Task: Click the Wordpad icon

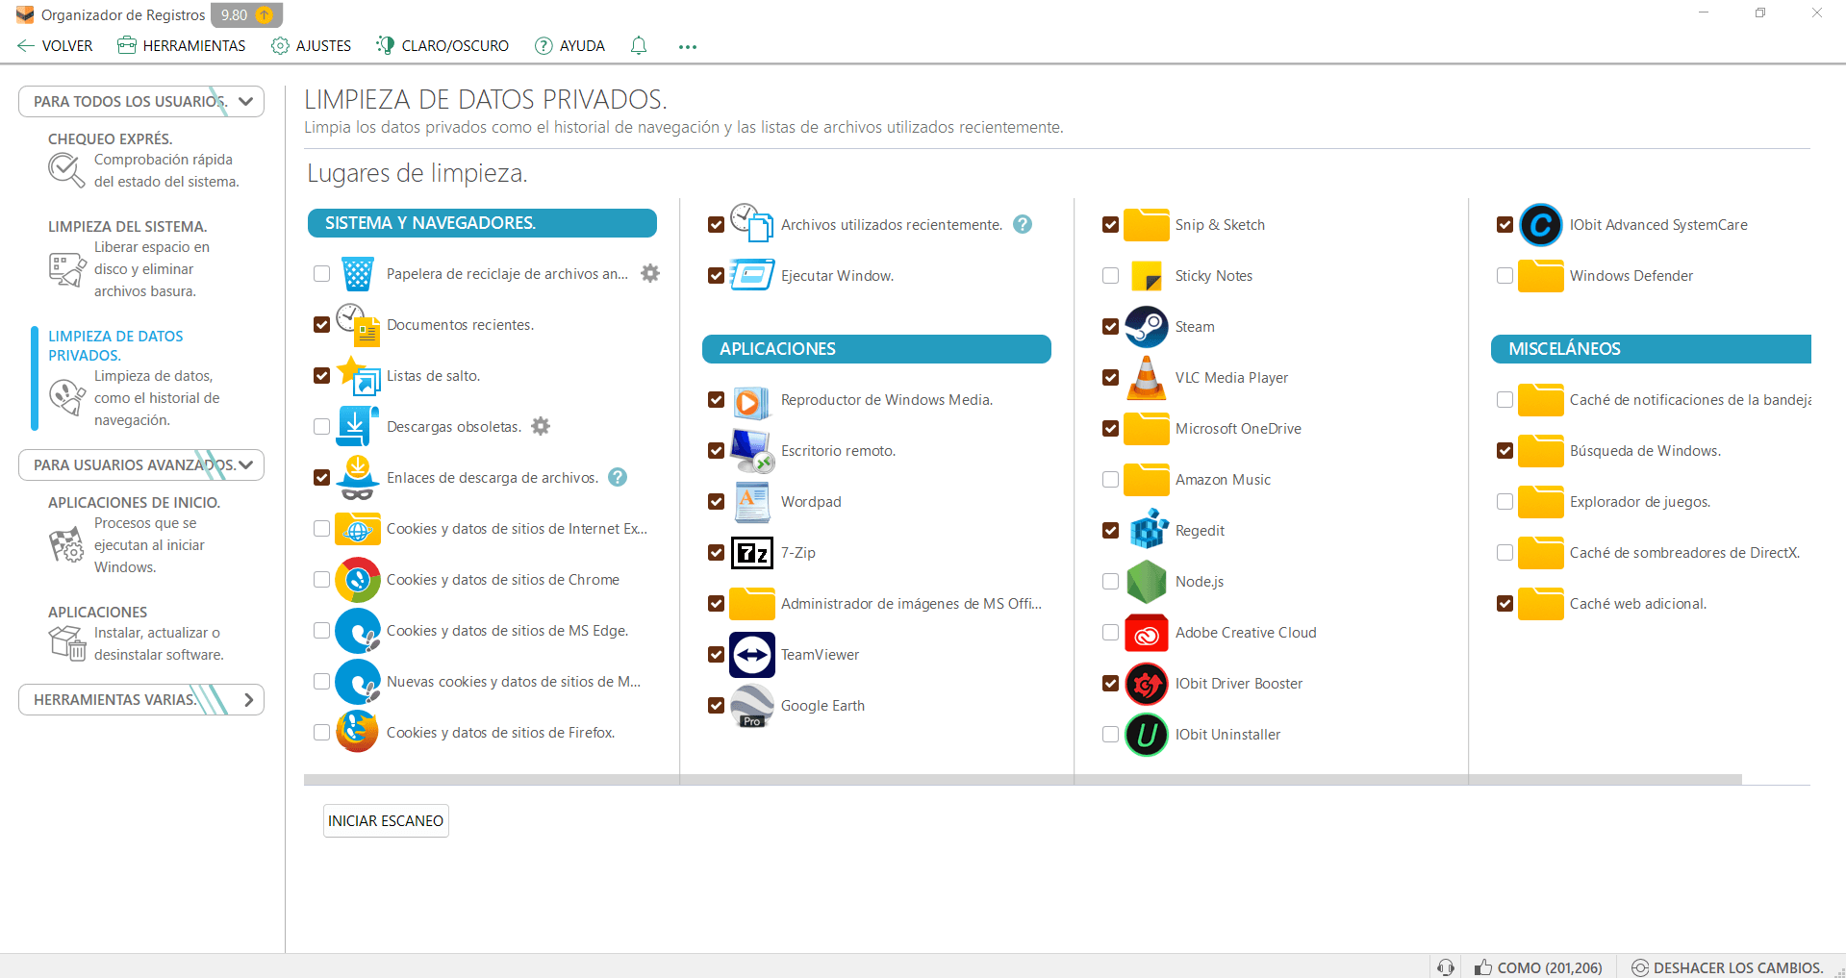Action: pos(752,502)
